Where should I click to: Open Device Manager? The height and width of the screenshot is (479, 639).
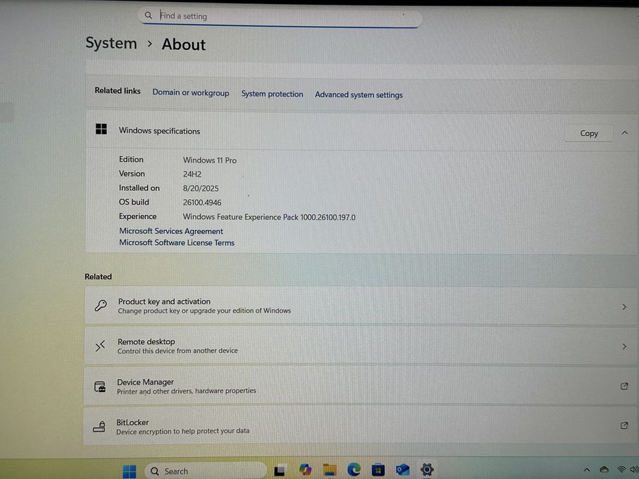[360, 386]
